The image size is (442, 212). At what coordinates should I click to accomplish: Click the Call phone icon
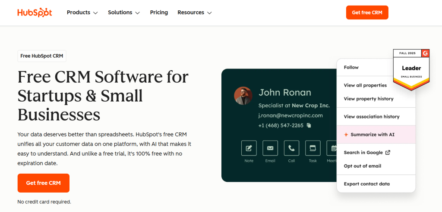pos(291,148)
